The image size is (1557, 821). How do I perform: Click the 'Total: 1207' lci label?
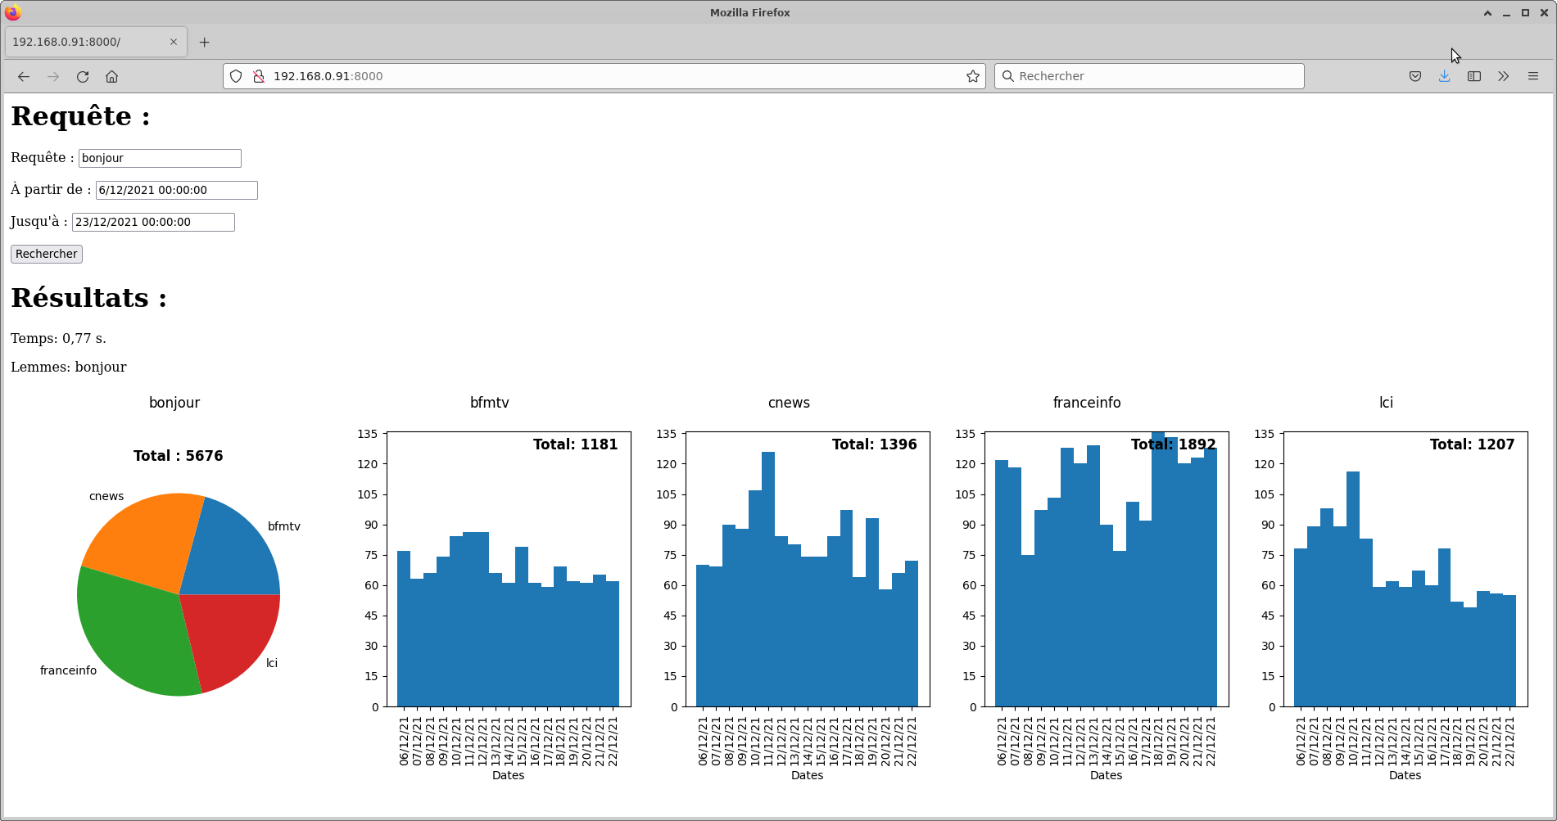coord(1472,444)
